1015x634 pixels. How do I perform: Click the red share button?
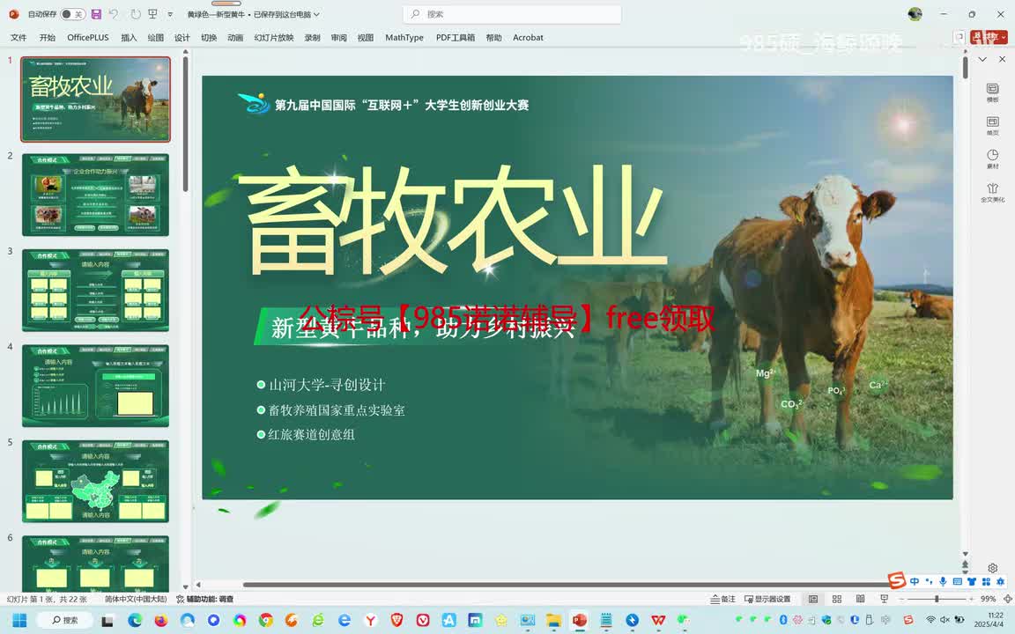[x=989, y=38]
